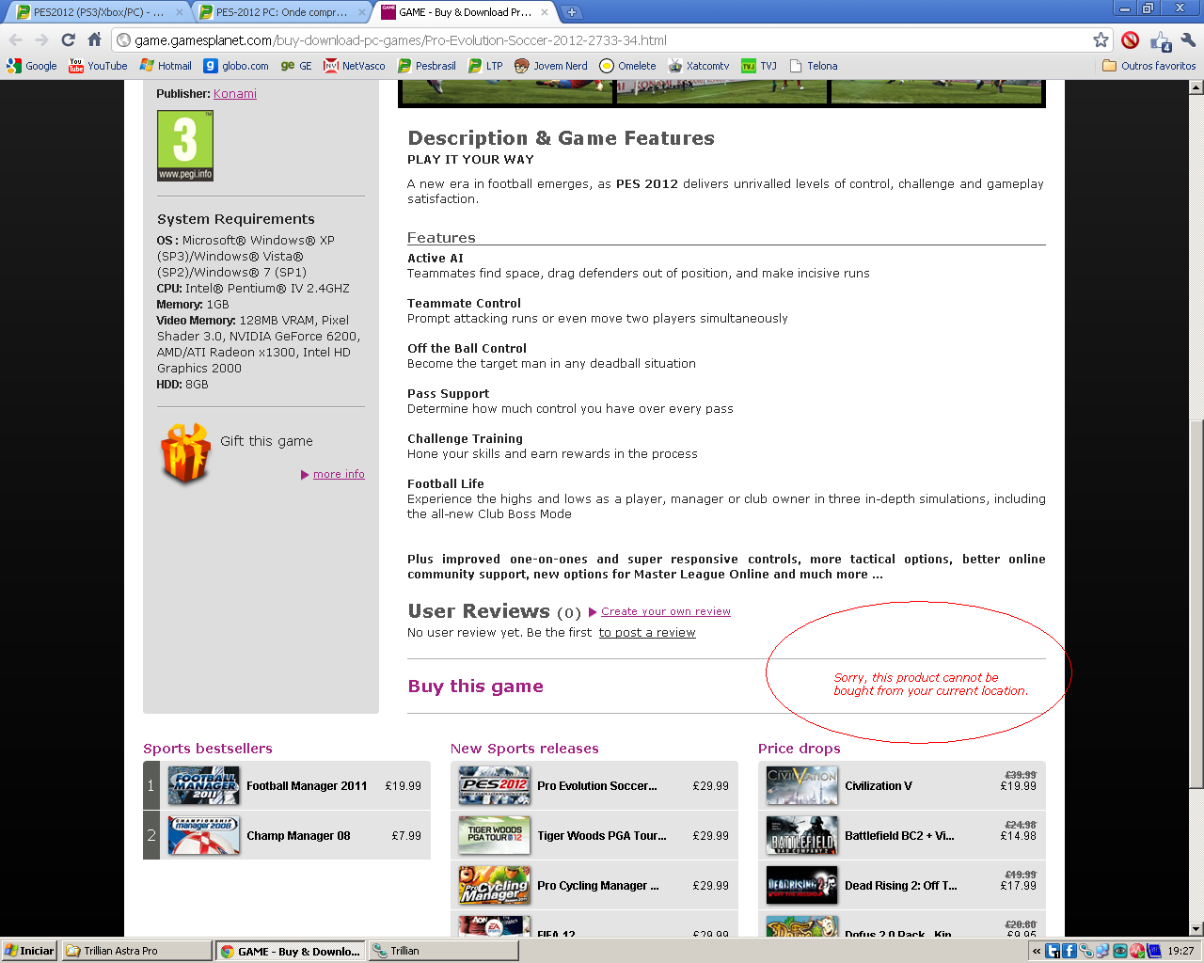
Task: Open Battlefield BC2 cover thumbnail
Action: (801, 835)
